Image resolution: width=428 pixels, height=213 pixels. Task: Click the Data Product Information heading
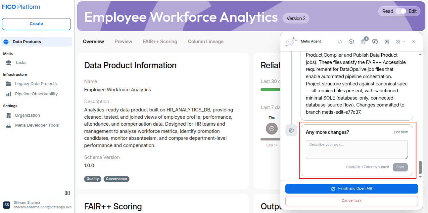click(x=130, y=65)
